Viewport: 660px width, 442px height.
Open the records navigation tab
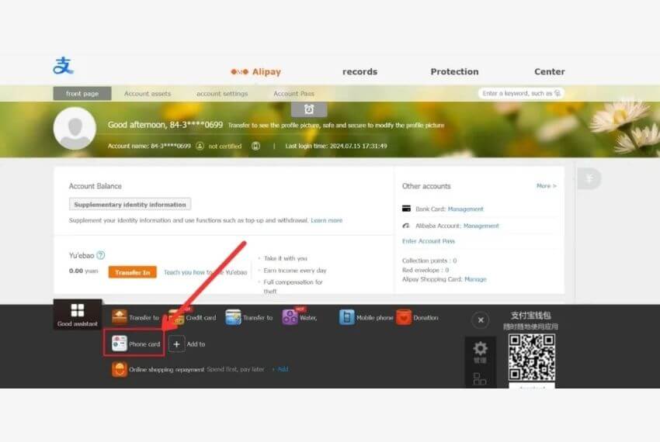point(360,72)
